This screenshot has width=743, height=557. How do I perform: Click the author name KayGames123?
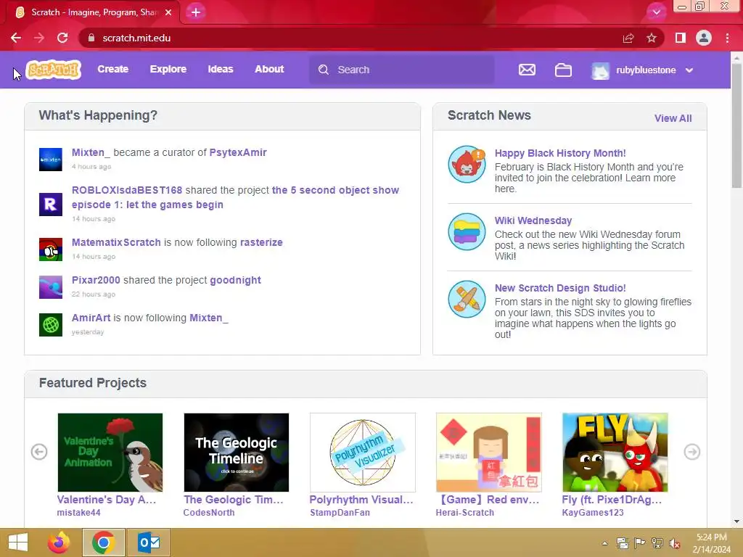pyautogui.click(x=593, y=513)
